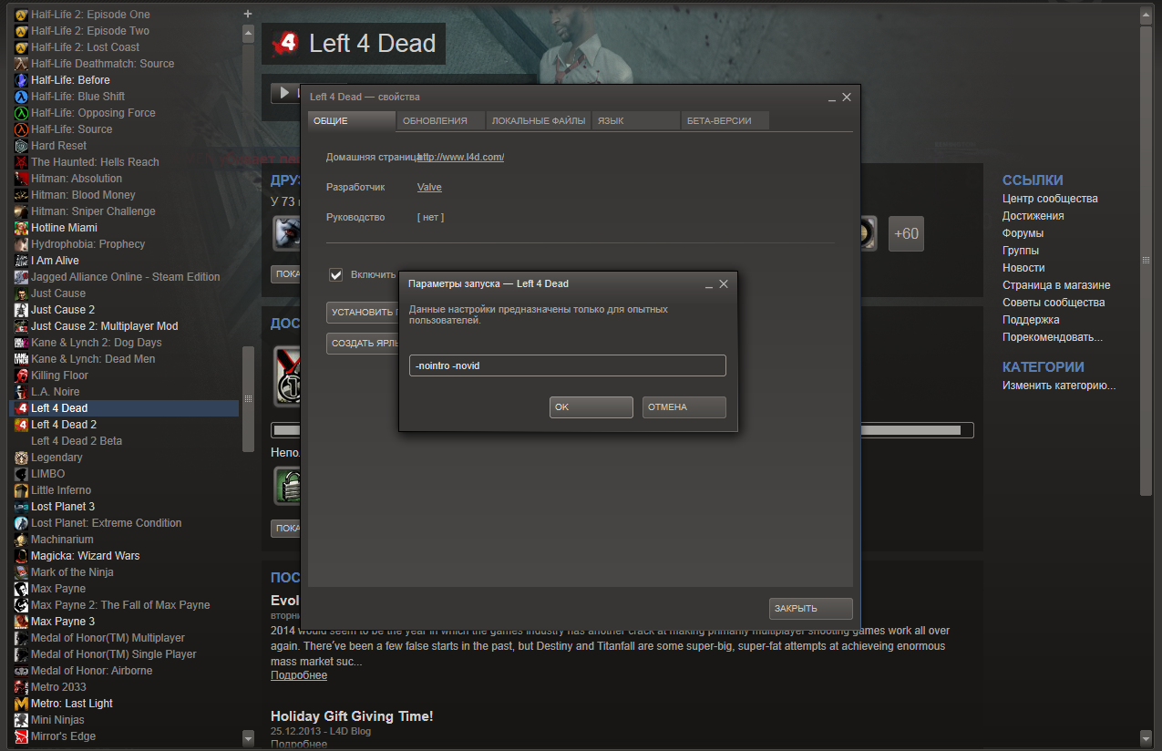Click the Machinarium game icon
Viewport: 1162px width, 751px height.
click(x=22, y=540)
